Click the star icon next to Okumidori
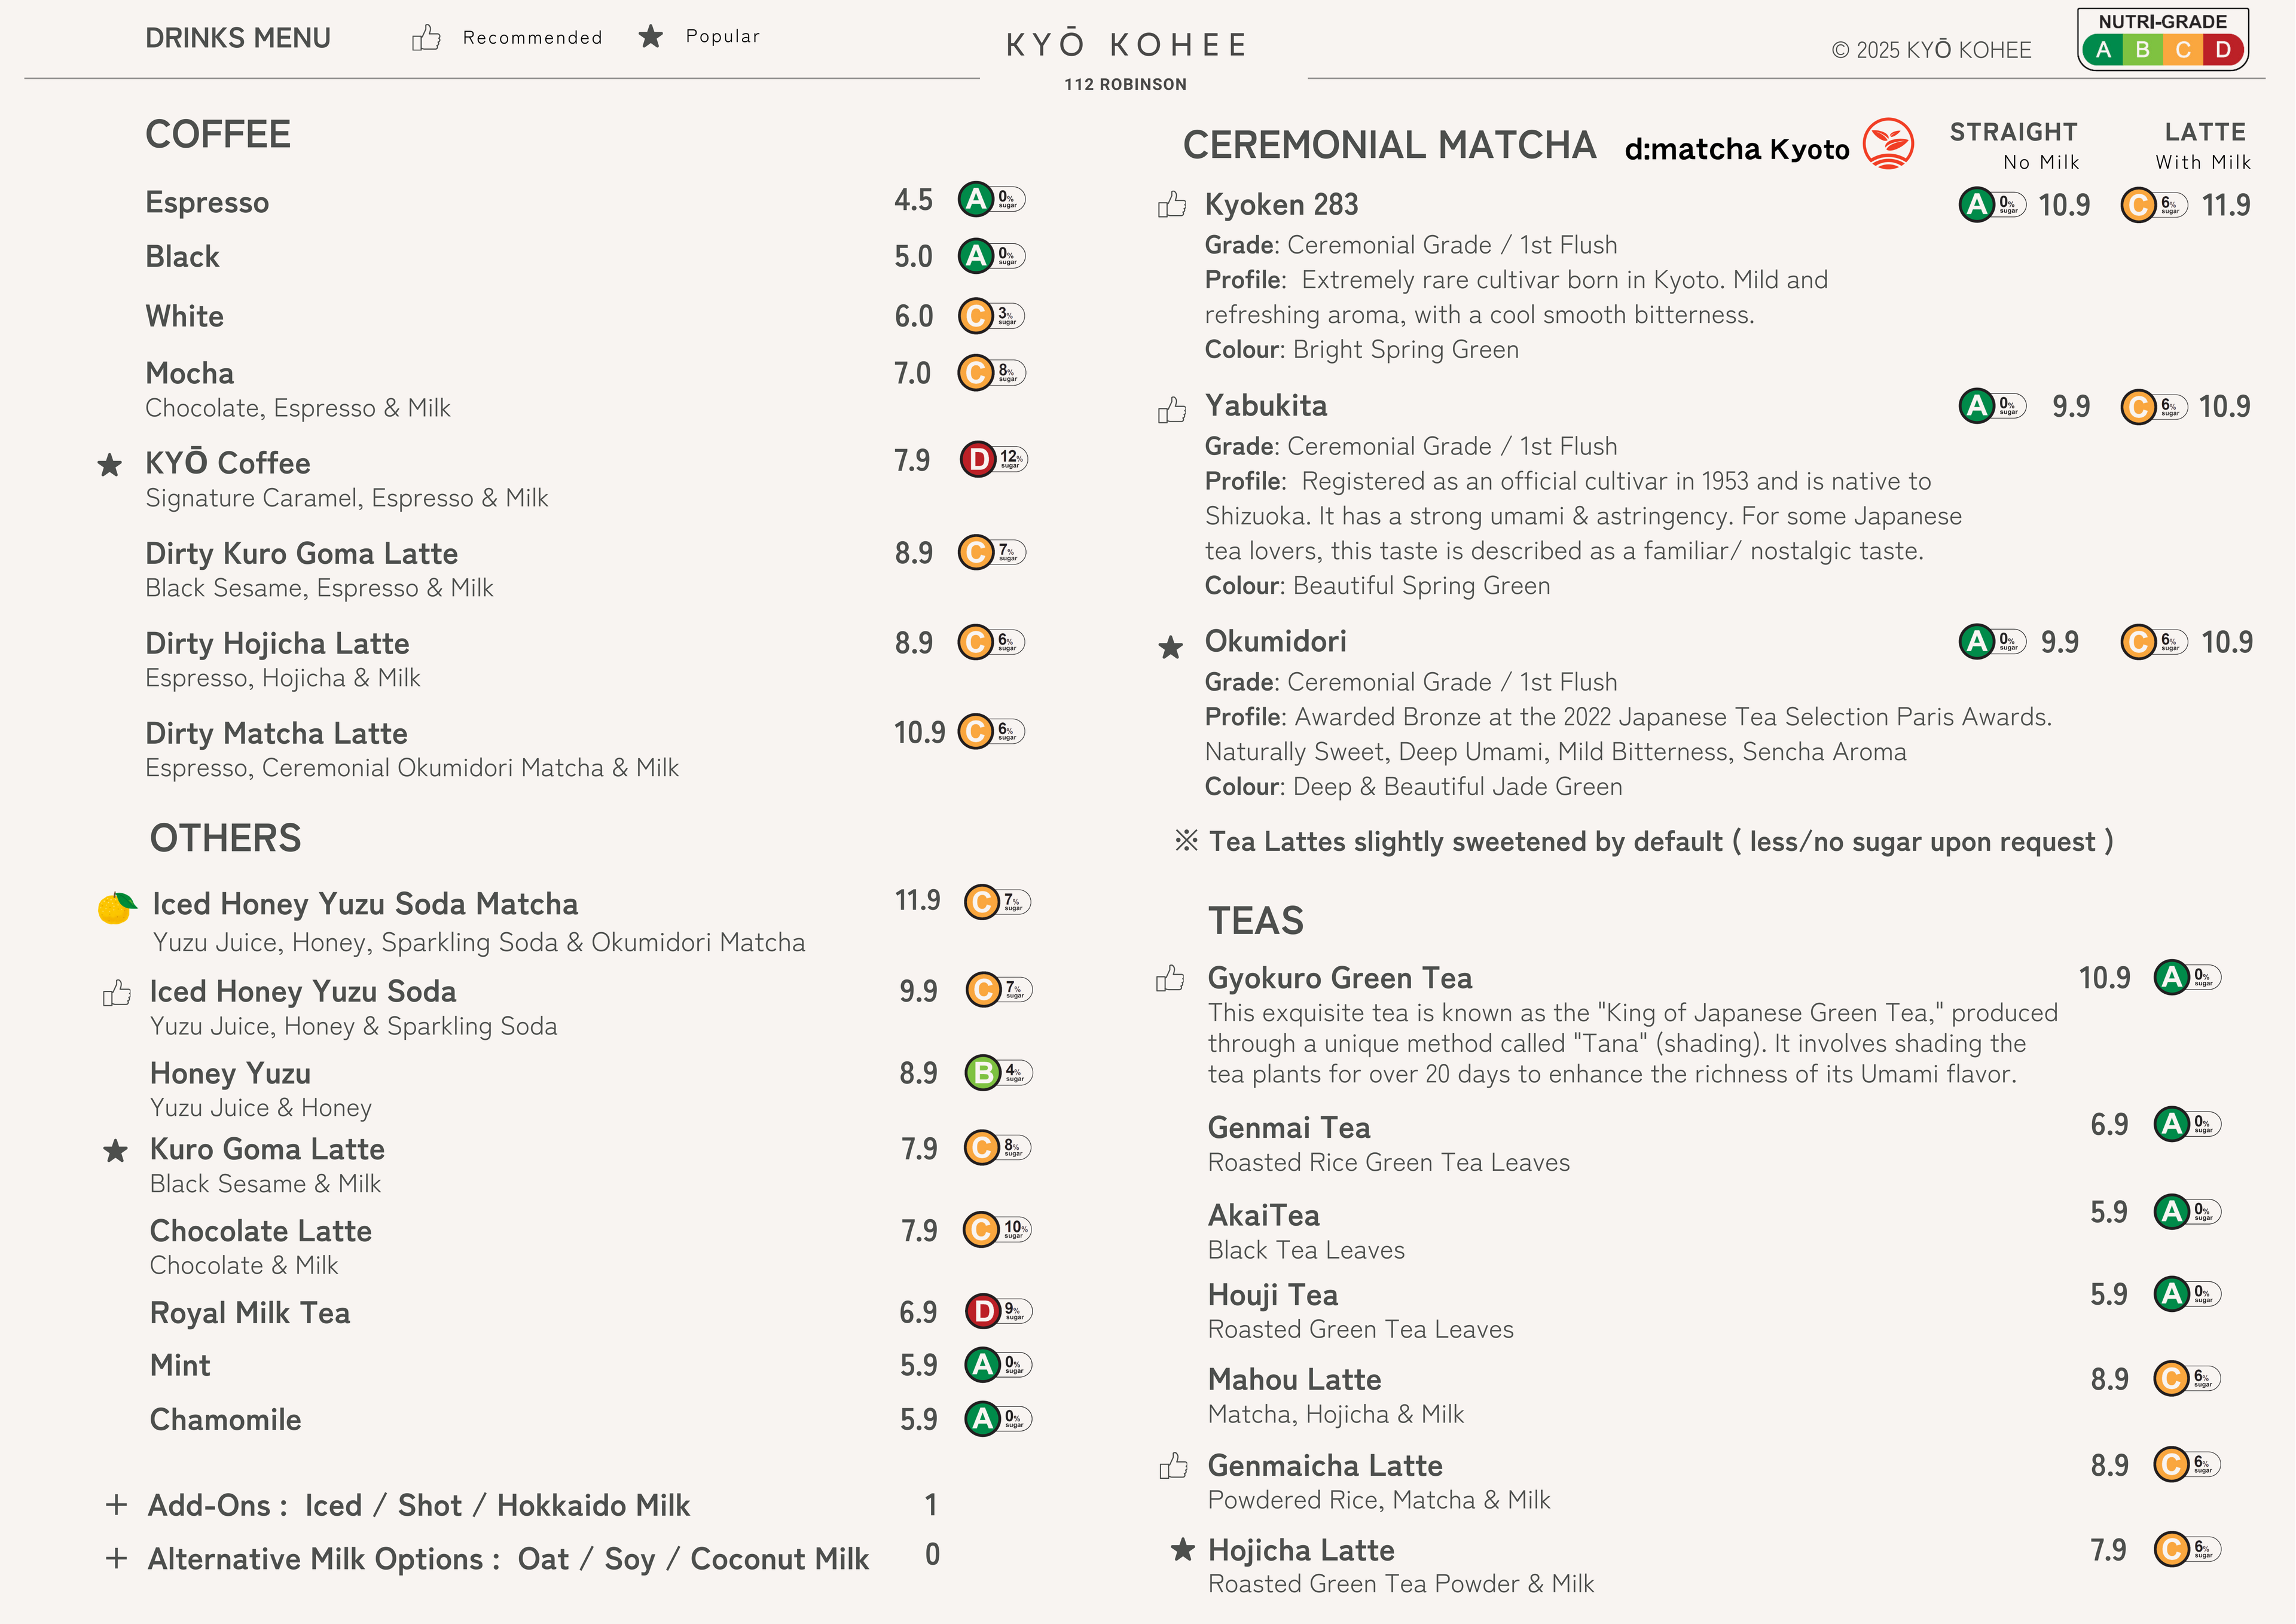The image size is (2296, 1624). [x=1170, y=647]
